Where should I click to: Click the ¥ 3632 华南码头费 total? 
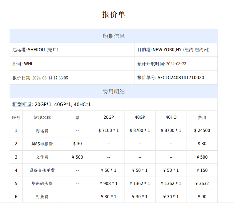coord(202,183)
